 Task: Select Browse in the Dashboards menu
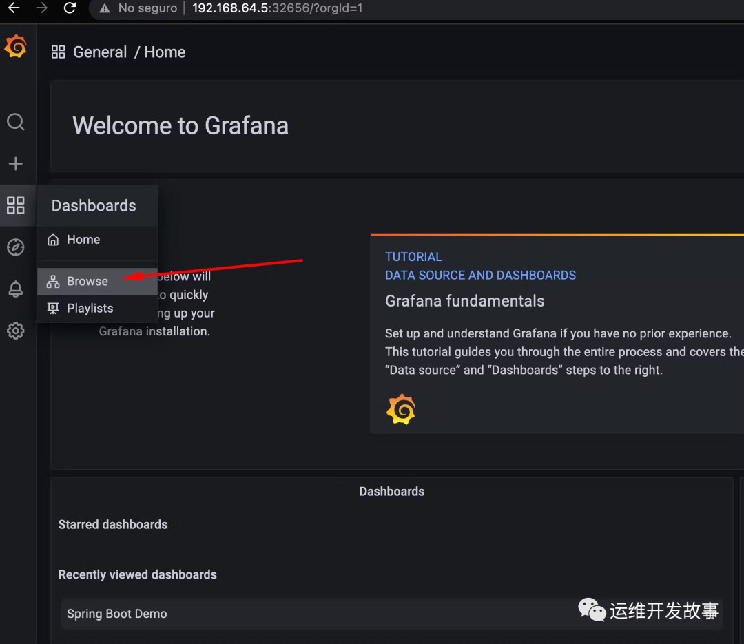(87, 281)
